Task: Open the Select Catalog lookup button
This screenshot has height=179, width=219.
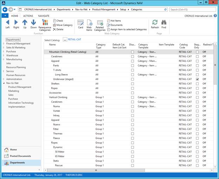Action: 65,40
